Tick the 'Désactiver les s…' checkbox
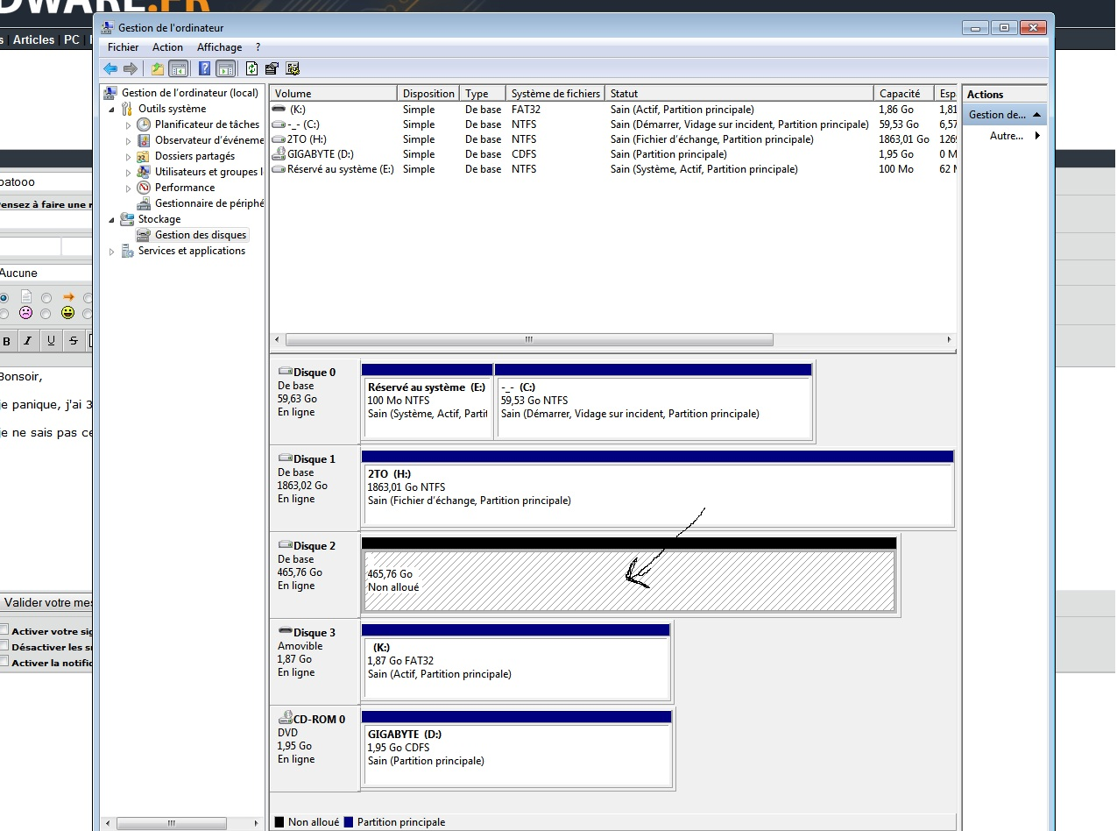Viewport: 1117px width, 831px height. 4,646
